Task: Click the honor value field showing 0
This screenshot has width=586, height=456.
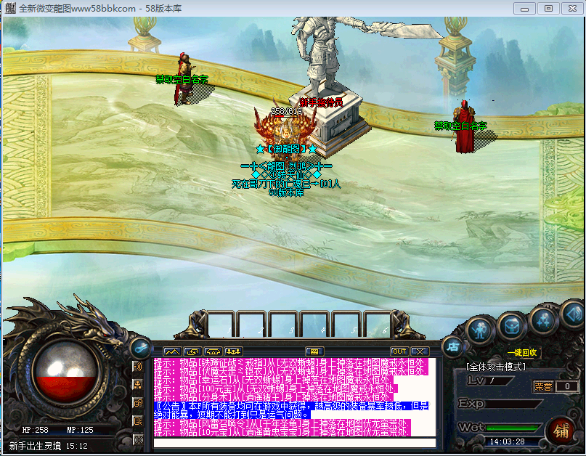Action: 567,386
